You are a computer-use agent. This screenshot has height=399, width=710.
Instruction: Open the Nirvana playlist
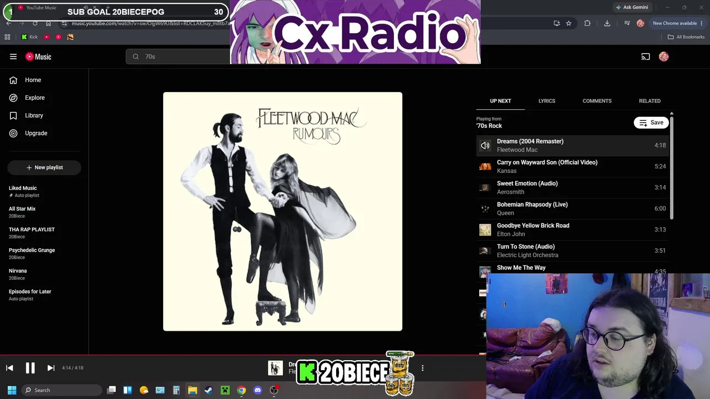pos(44,274)
